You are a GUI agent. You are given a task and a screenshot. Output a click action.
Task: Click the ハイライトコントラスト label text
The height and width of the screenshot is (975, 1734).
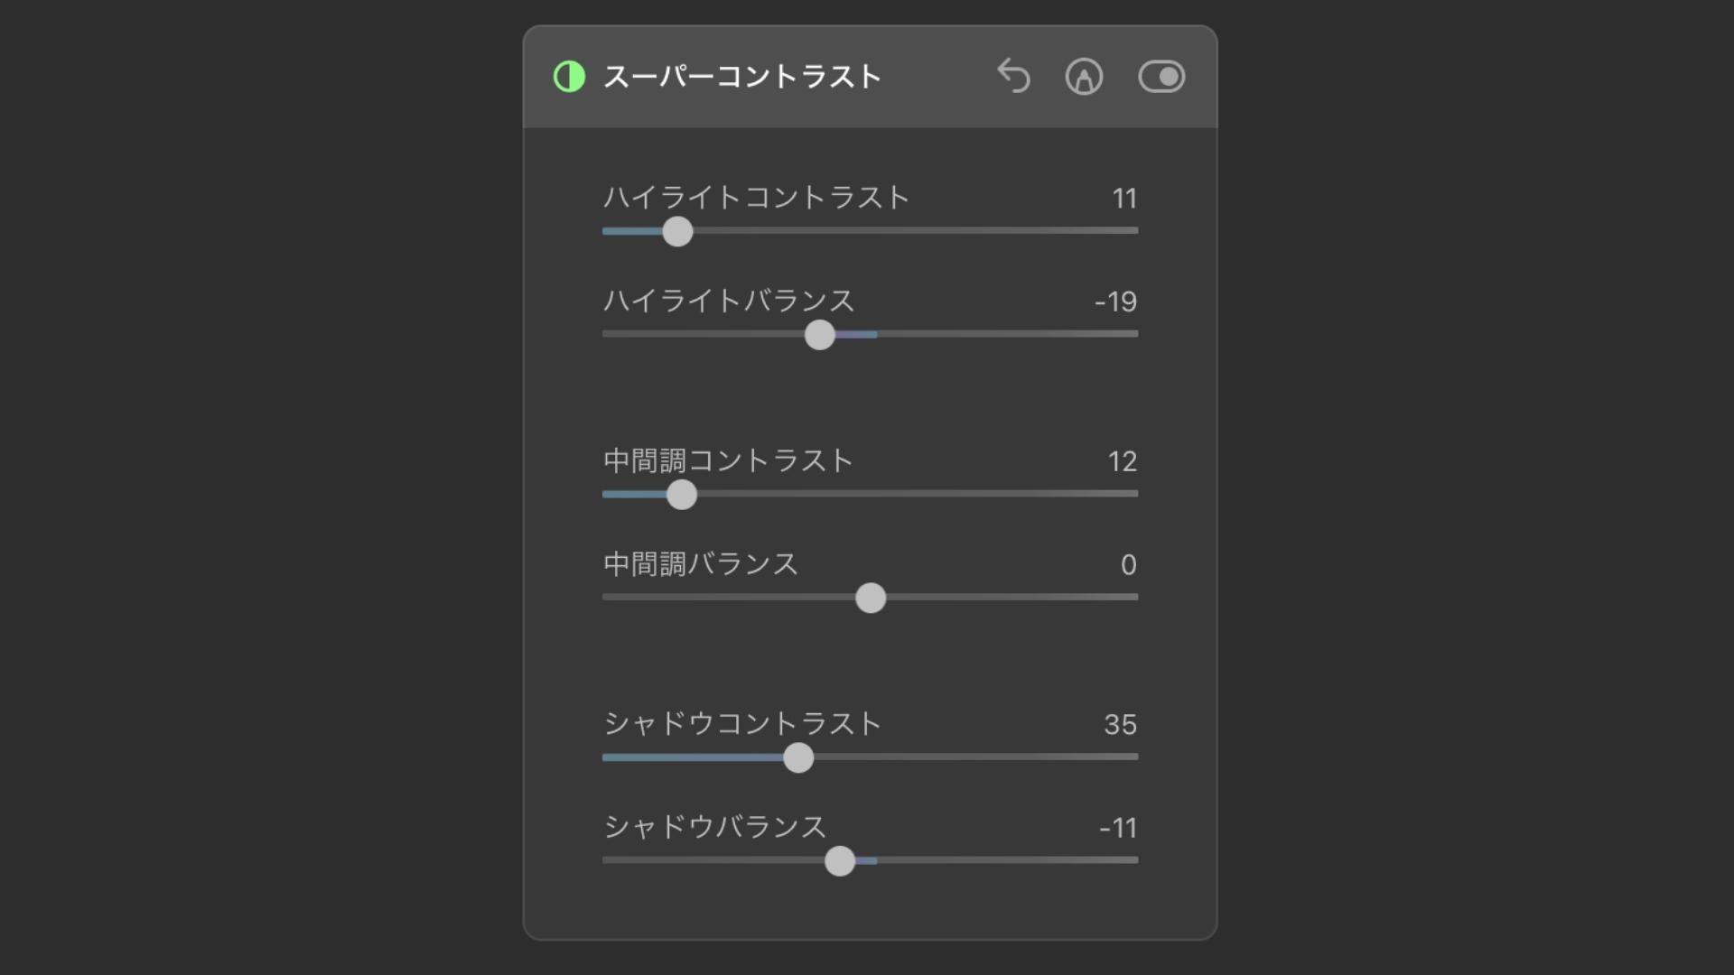pos(756,198)
